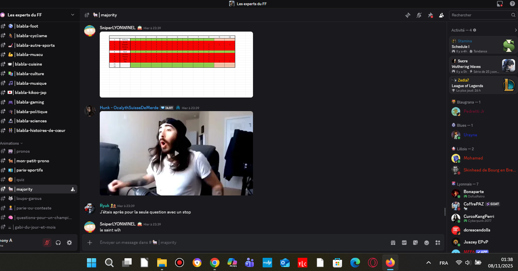The image size is (518, 271).
Task: Hide the member list panel
Action: (x=441, y=15)
